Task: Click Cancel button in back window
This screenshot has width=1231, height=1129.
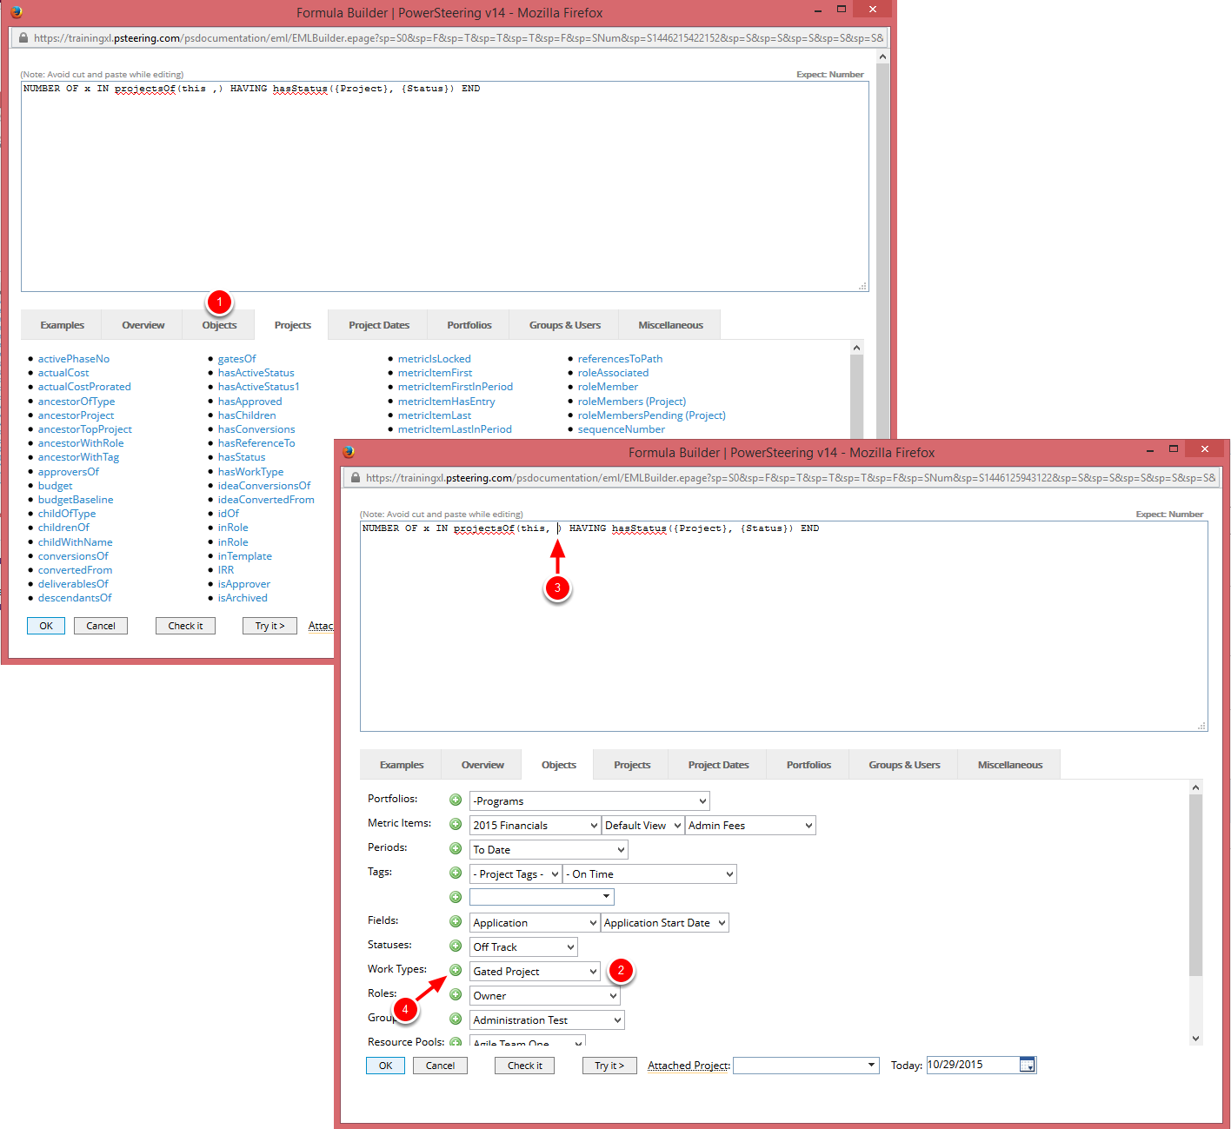Action: pyautogui.click(x=101, y=626)
